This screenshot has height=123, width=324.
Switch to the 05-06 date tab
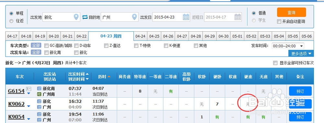coord(307,36)
